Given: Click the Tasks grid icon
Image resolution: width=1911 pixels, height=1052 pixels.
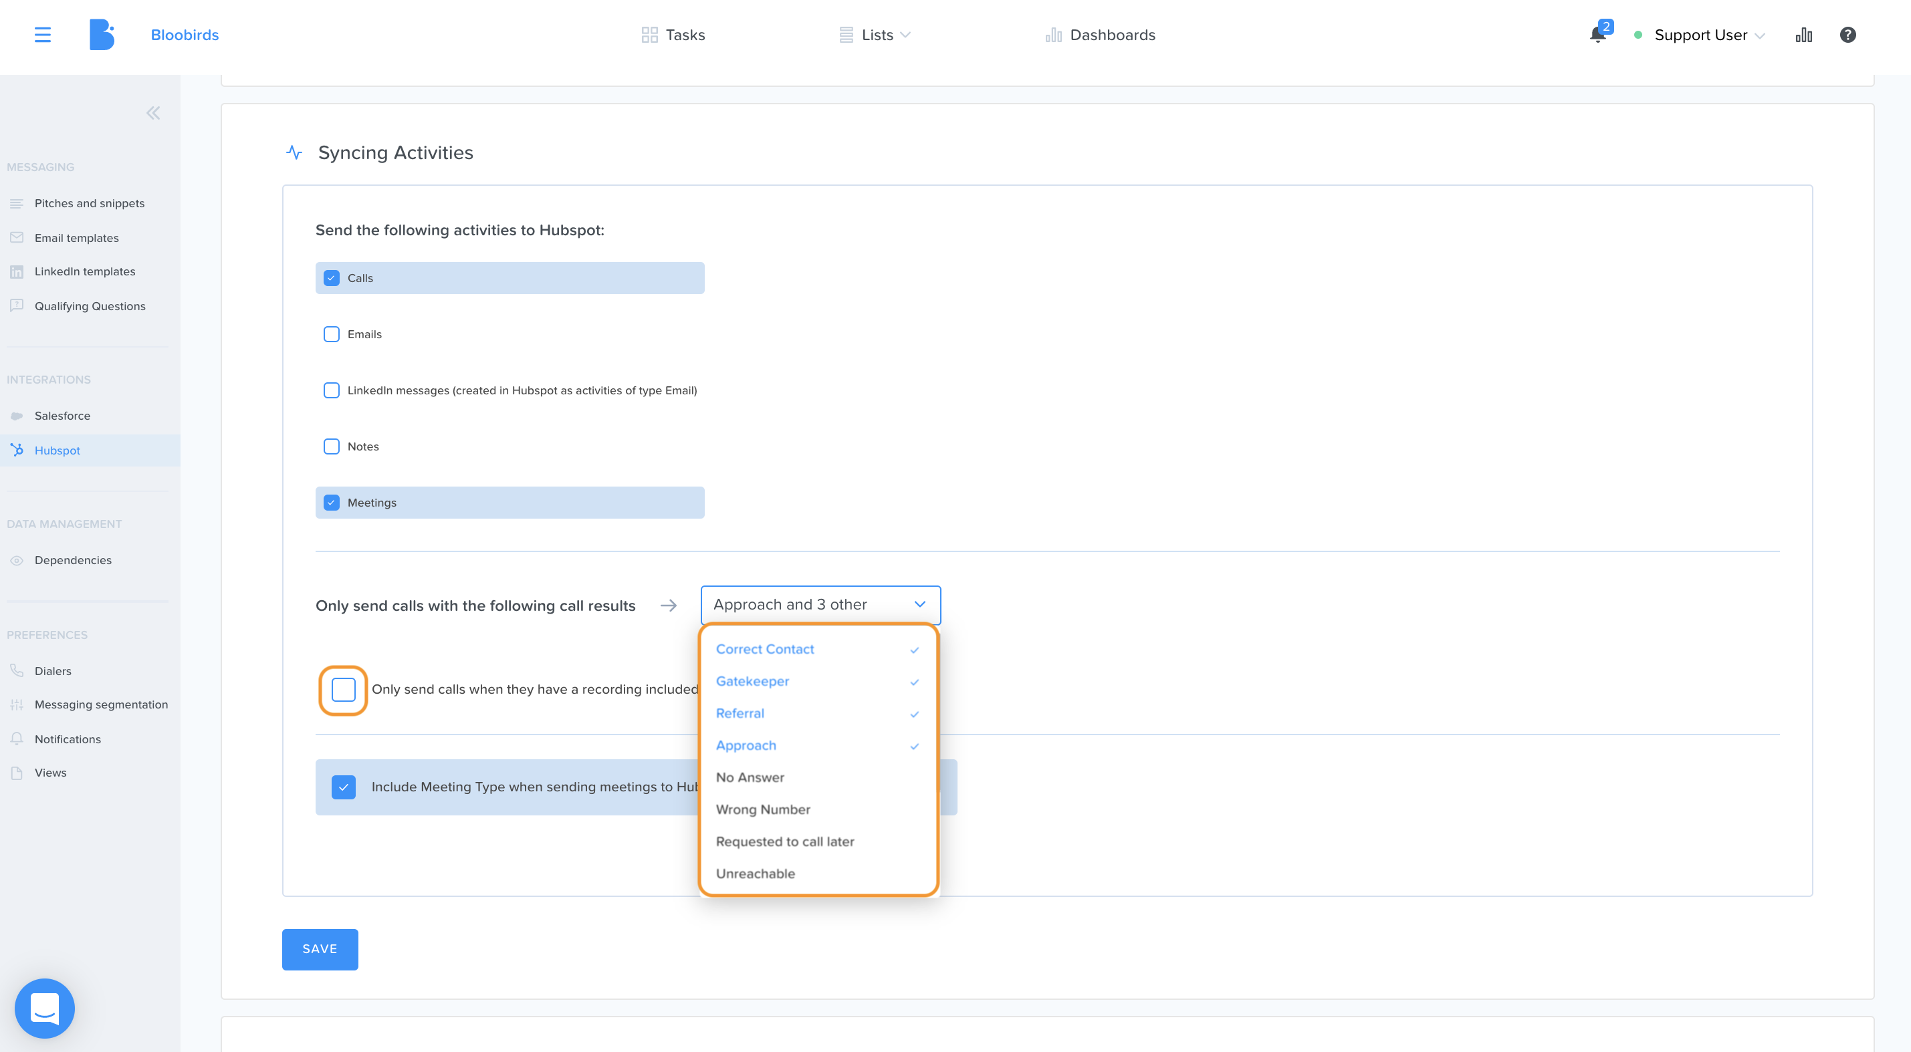Looking at the screenshot, I should click(649, 35).
